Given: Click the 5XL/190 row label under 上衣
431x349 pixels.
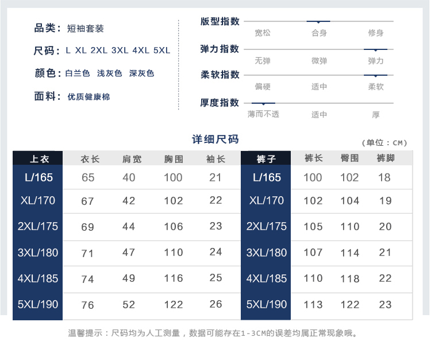Looking at the screenshot, I should click(38, 304).
